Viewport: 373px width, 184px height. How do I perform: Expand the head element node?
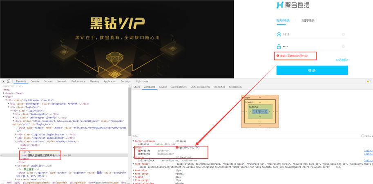coord(4,93)
